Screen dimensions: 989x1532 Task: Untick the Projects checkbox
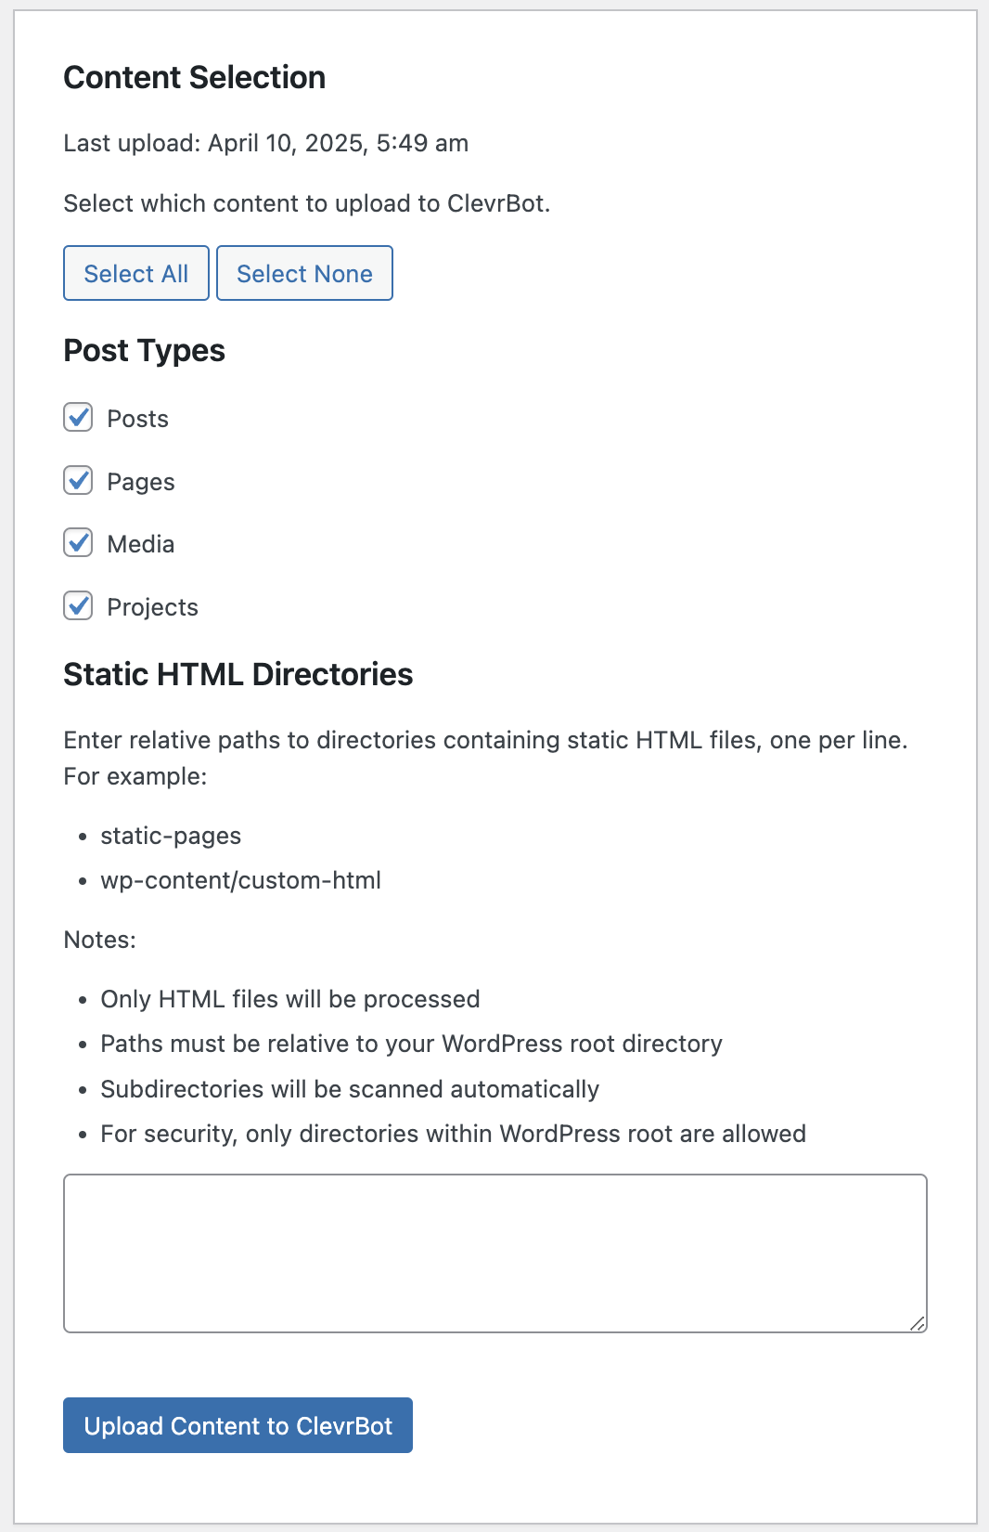pos(78,606)
